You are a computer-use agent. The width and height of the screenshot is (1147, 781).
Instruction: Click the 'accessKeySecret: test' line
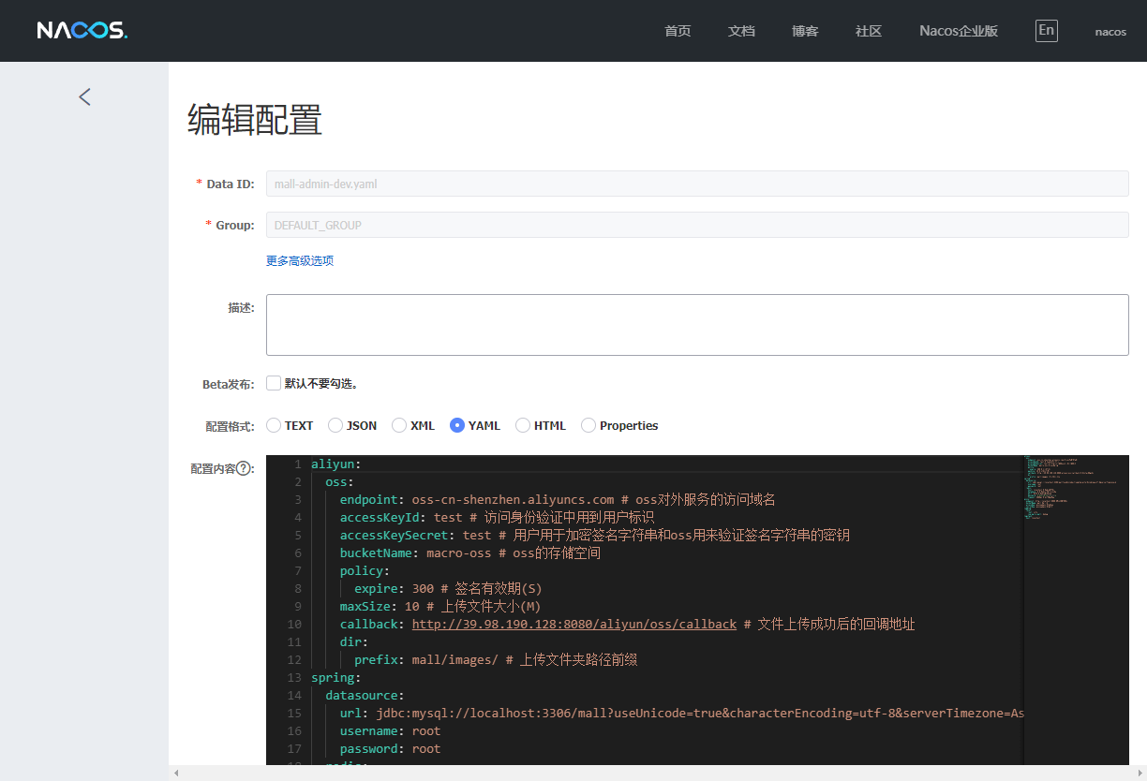point(594,535)
